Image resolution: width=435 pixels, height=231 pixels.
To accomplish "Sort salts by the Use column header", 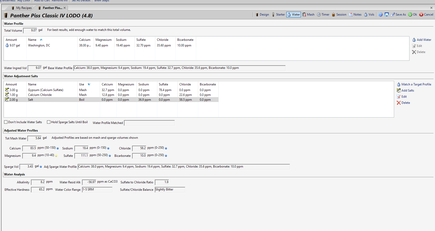I will pos(89,84).
